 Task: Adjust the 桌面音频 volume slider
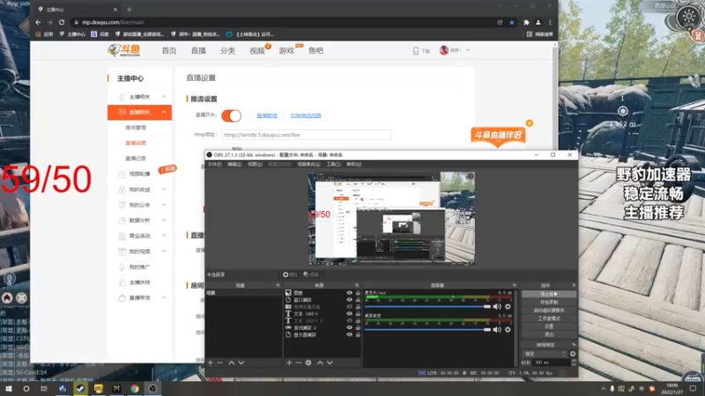[427, 329]
